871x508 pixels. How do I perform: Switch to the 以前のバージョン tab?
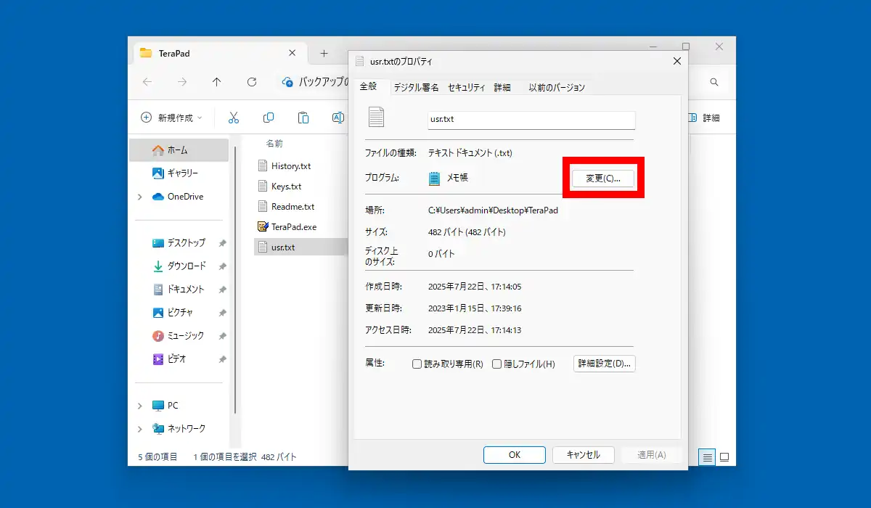click(x=557, y=87)
